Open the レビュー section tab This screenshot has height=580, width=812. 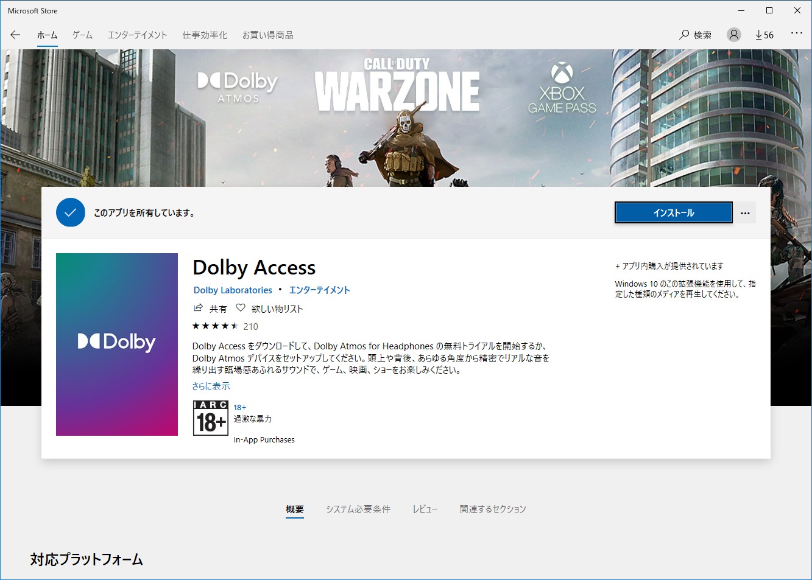(425, 509)
